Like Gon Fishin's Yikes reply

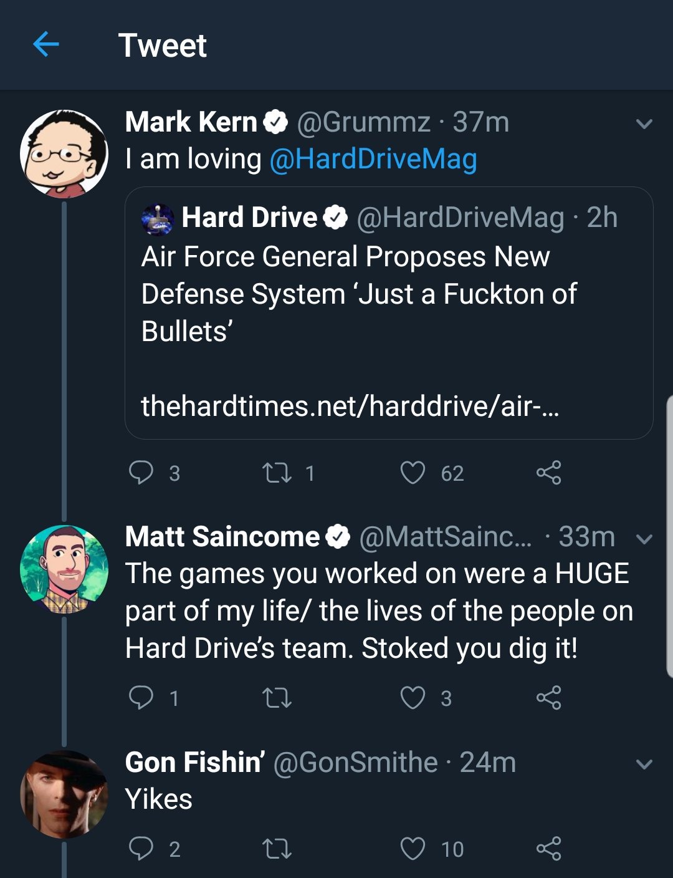coord(413,849)
